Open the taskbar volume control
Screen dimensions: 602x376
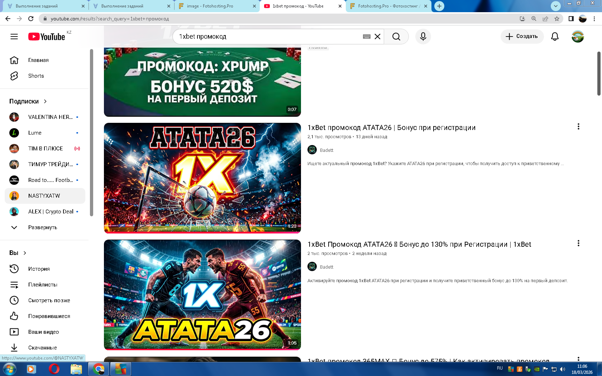click(x=563, y=369)
